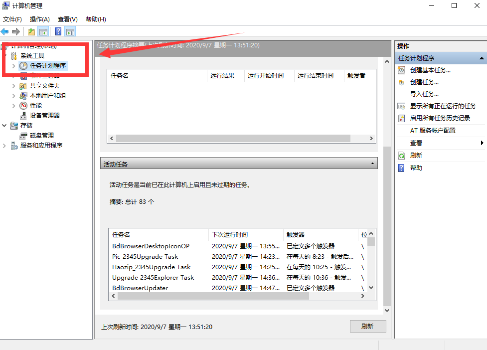
Task: Click the main pane vertical scrollbar
Action: click(x=387, y=224)
